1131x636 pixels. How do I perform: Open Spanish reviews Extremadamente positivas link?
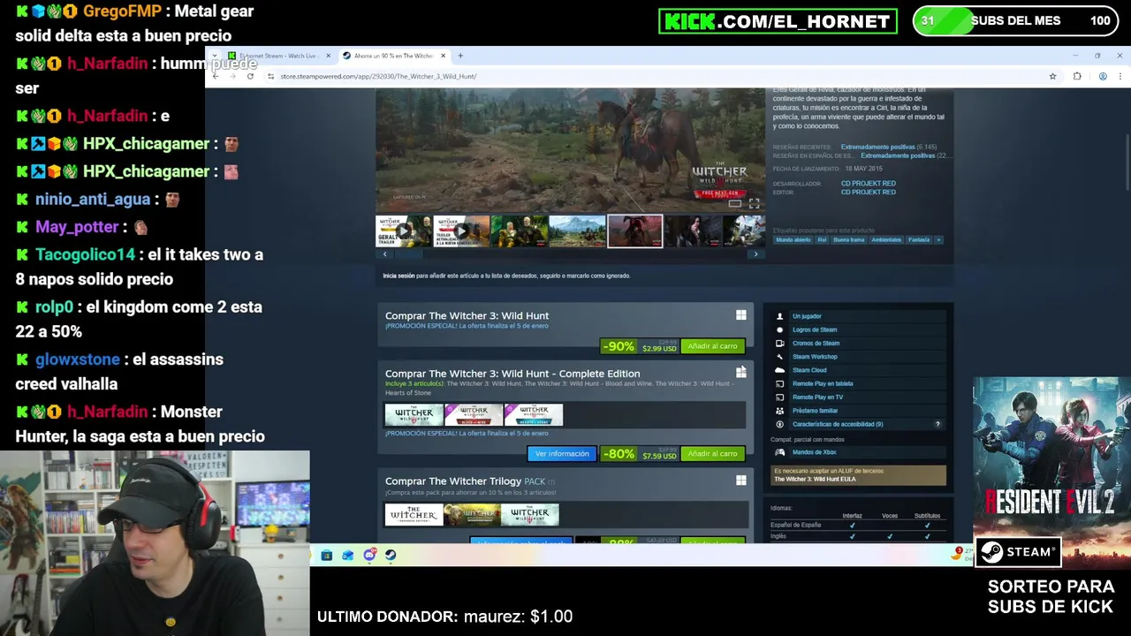coord(897,155)
